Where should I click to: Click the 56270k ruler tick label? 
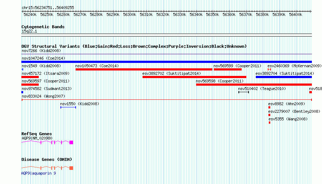tap(80, 14)
